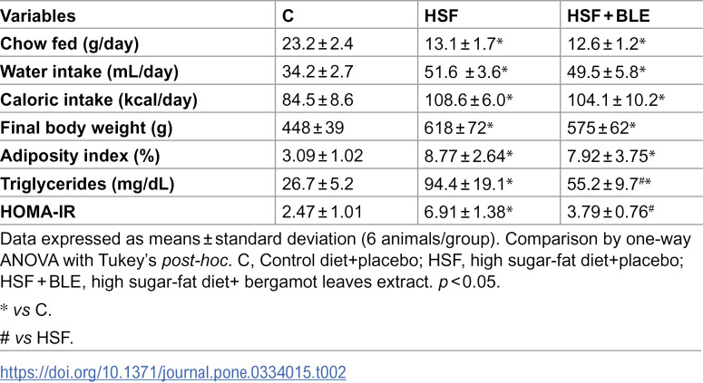
Task: Select the 94.4±19.1 HSF triglycerides cell
Action: (x=469, y=184)
